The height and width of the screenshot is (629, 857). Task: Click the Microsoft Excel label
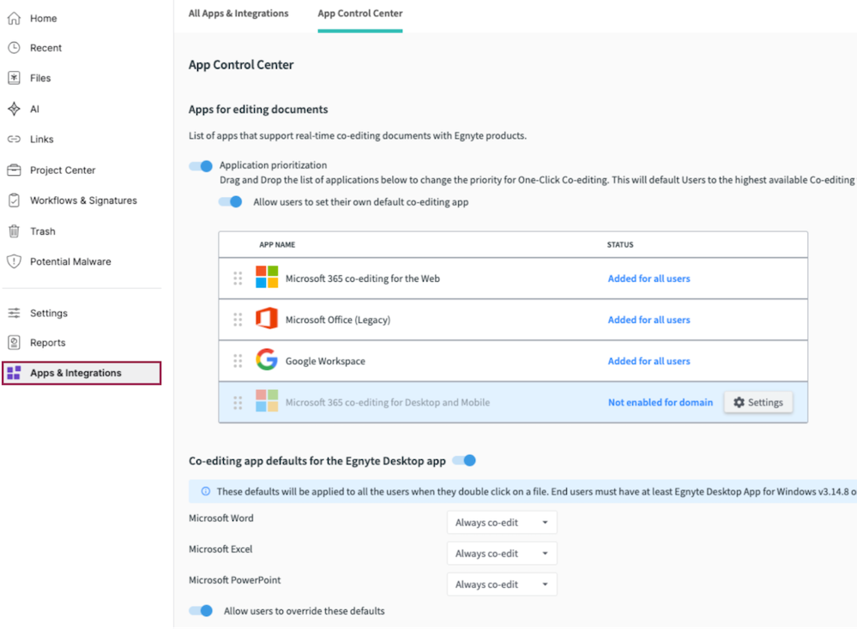click(x=220, y=549)
